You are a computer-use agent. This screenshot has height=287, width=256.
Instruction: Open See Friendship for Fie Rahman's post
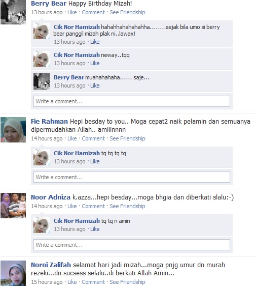point(127,138)
